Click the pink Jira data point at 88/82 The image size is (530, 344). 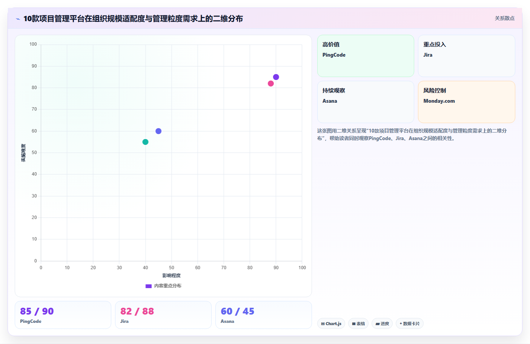tap(271, 83)
